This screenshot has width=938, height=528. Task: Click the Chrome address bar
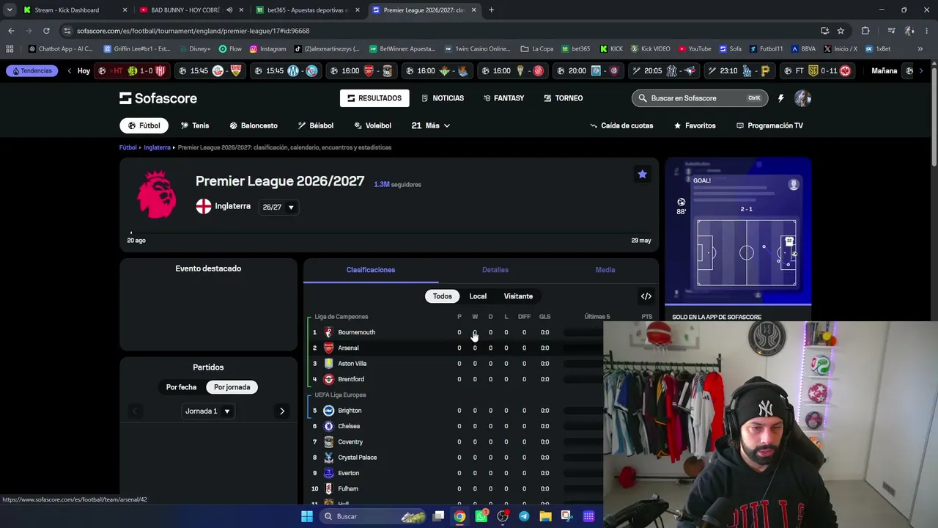coord(440,31)
